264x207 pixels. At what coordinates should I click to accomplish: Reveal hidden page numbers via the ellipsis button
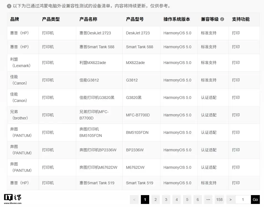coord(208,200)
